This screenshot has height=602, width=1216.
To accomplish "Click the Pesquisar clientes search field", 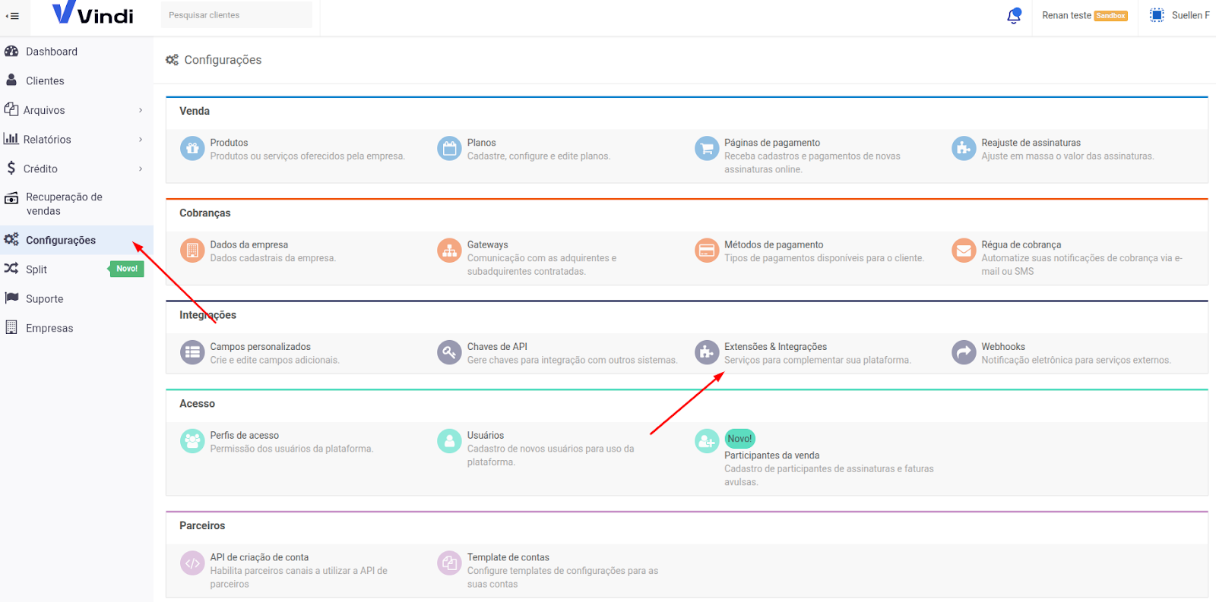I will [236, 15].
